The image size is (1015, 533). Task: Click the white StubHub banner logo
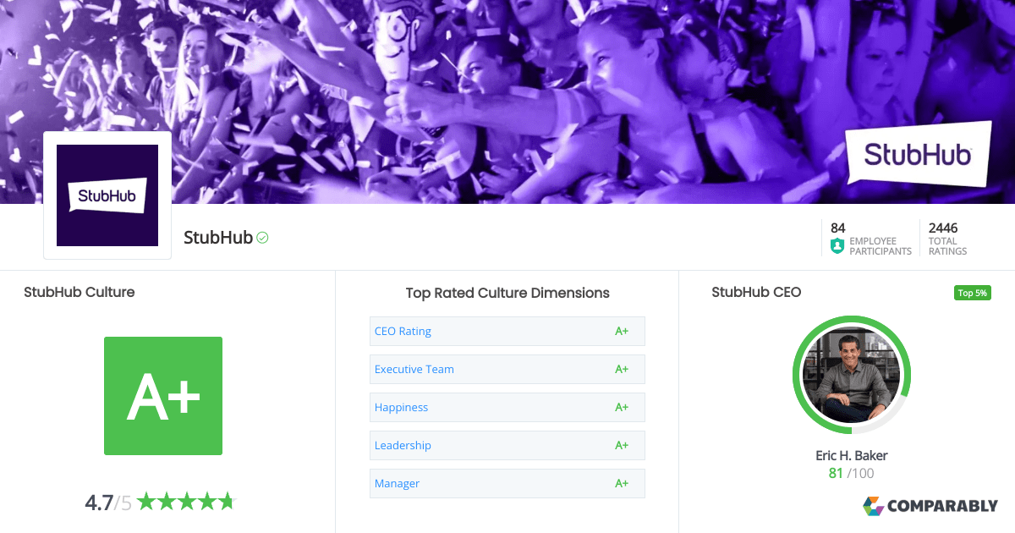pyautogui.click(x=918, y=154)
